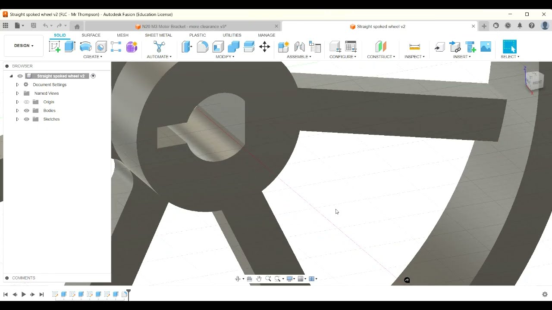Close the Straight spoked wheel v2 tab
Screen dimensions: 552x310
473,26
